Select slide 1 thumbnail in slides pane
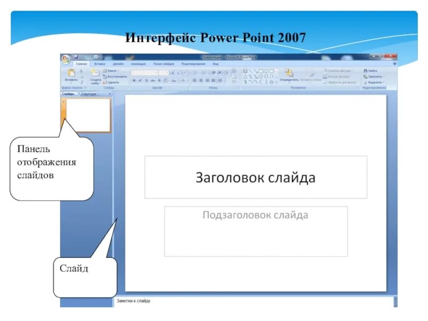Screen dimensions: 428x321 point(88,115)
